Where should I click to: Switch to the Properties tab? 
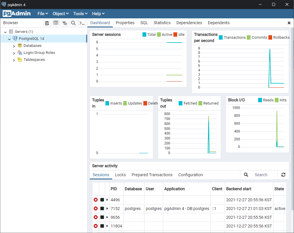[x=125, y=23]
